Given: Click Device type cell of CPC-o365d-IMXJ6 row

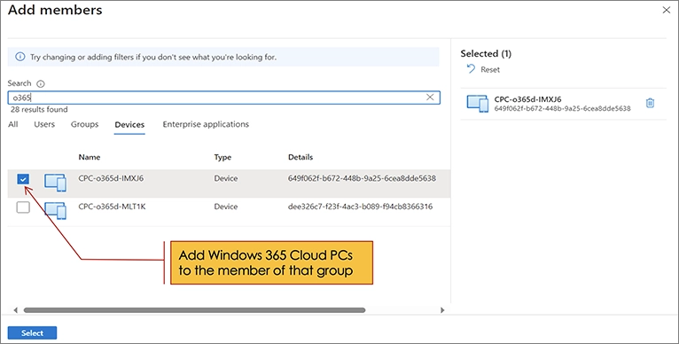Looking at the screenshot, I should pyautogui.click(x=226, y=178).
